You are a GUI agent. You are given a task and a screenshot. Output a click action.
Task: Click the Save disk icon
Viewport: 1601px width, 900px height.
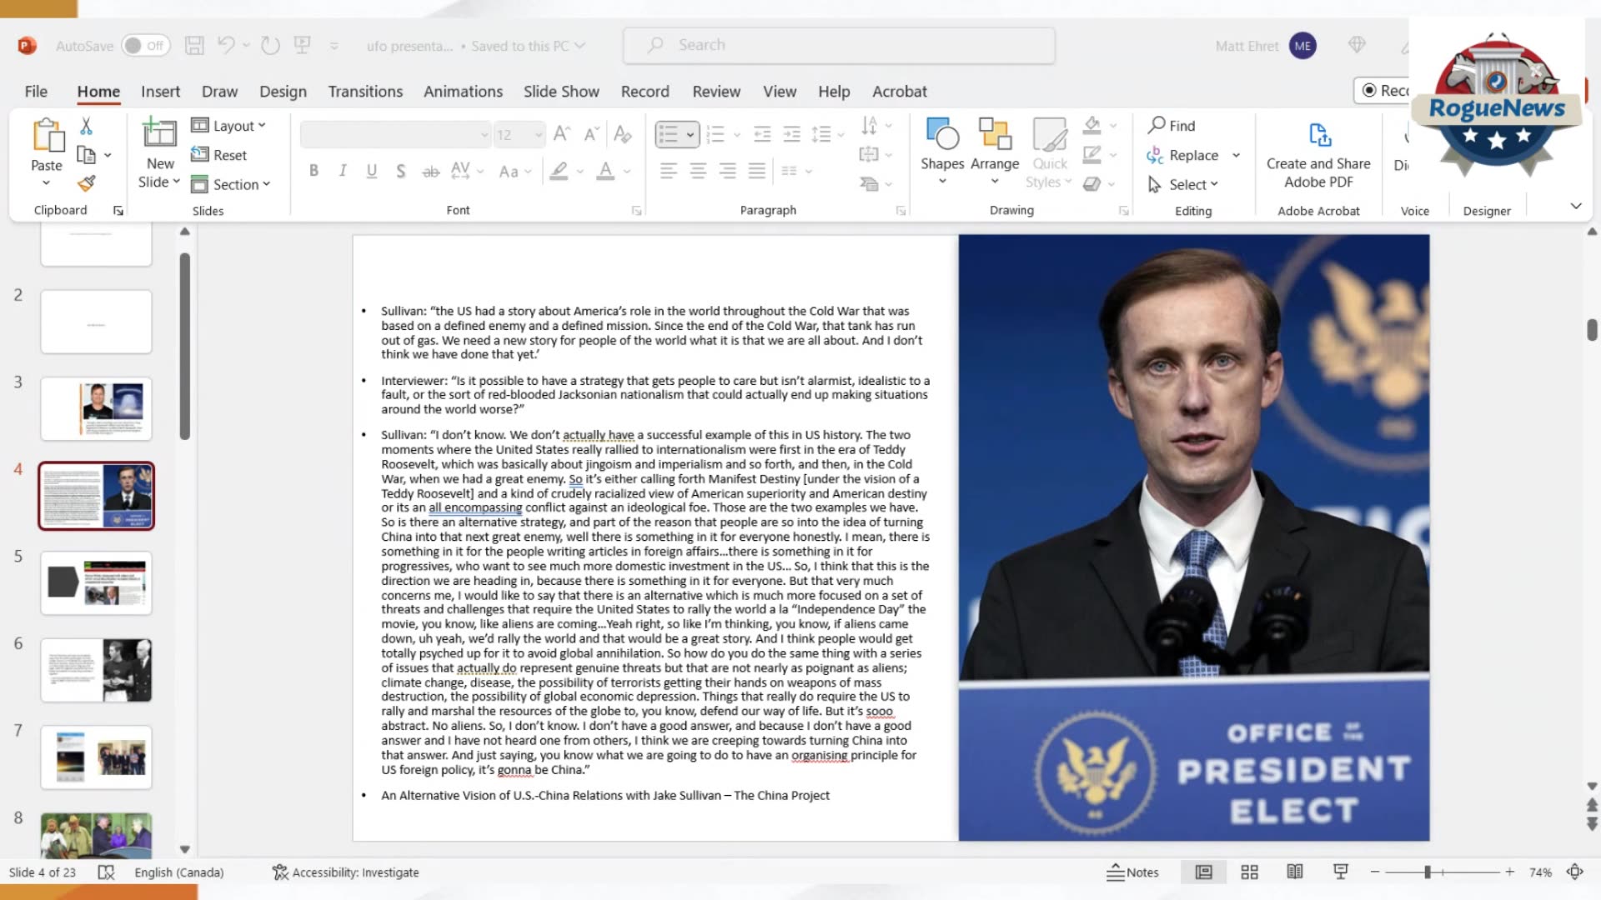pyautogui.click(x=194, y=46)
